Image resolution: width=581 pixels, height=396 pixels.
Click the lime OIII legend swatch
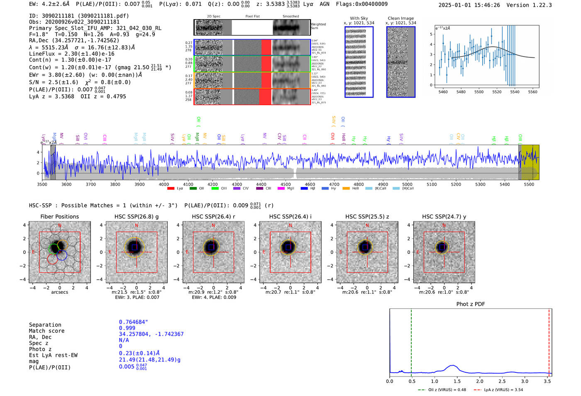(x=215, y=188)
